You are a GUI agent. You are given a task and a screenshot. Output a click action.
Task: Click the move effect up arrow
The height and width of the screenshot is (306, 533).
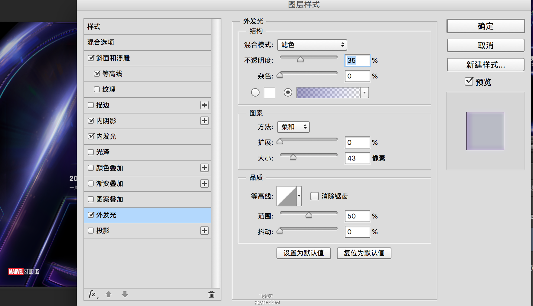point(109,294)
